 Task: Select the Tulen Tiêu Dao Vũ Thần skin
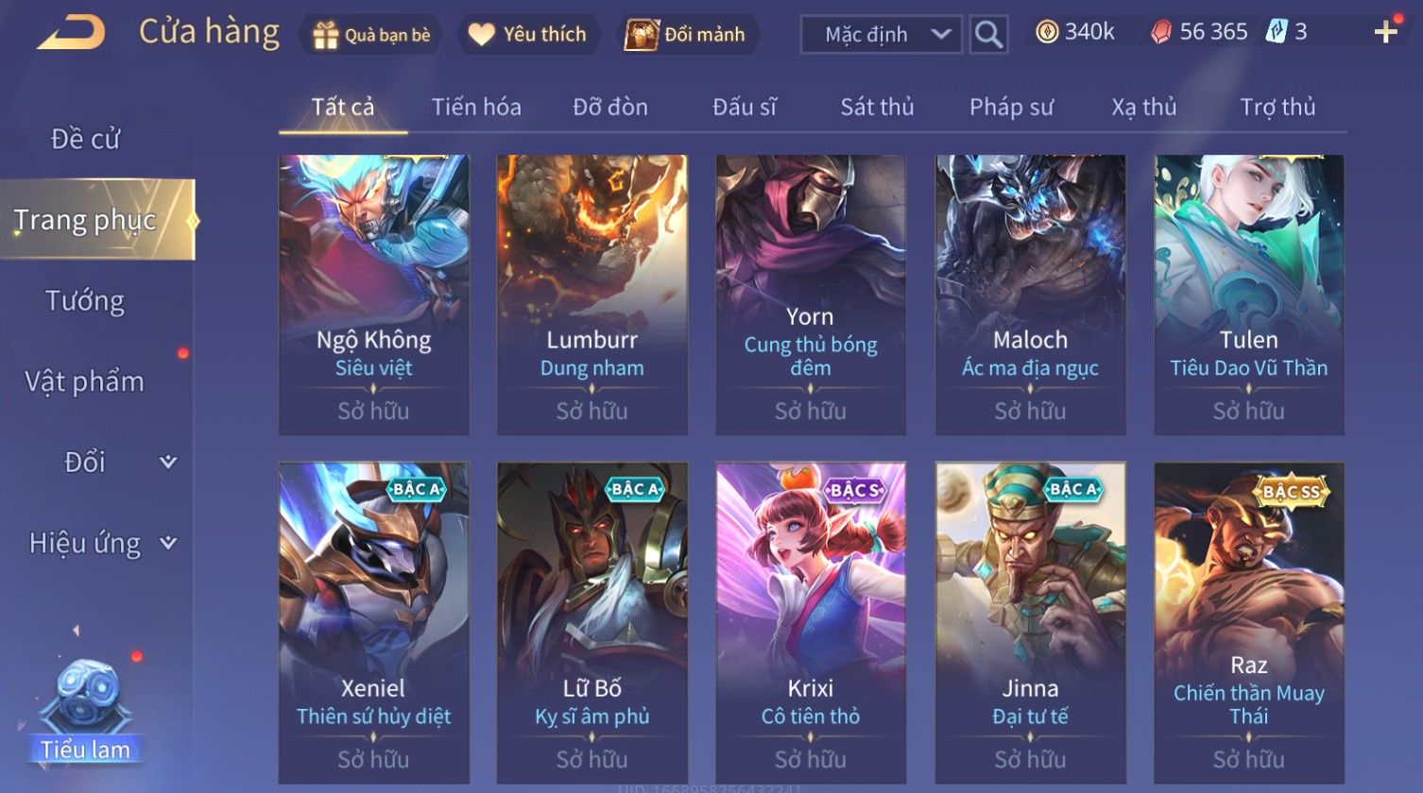pyautogui.click(x=1249, y=295)
